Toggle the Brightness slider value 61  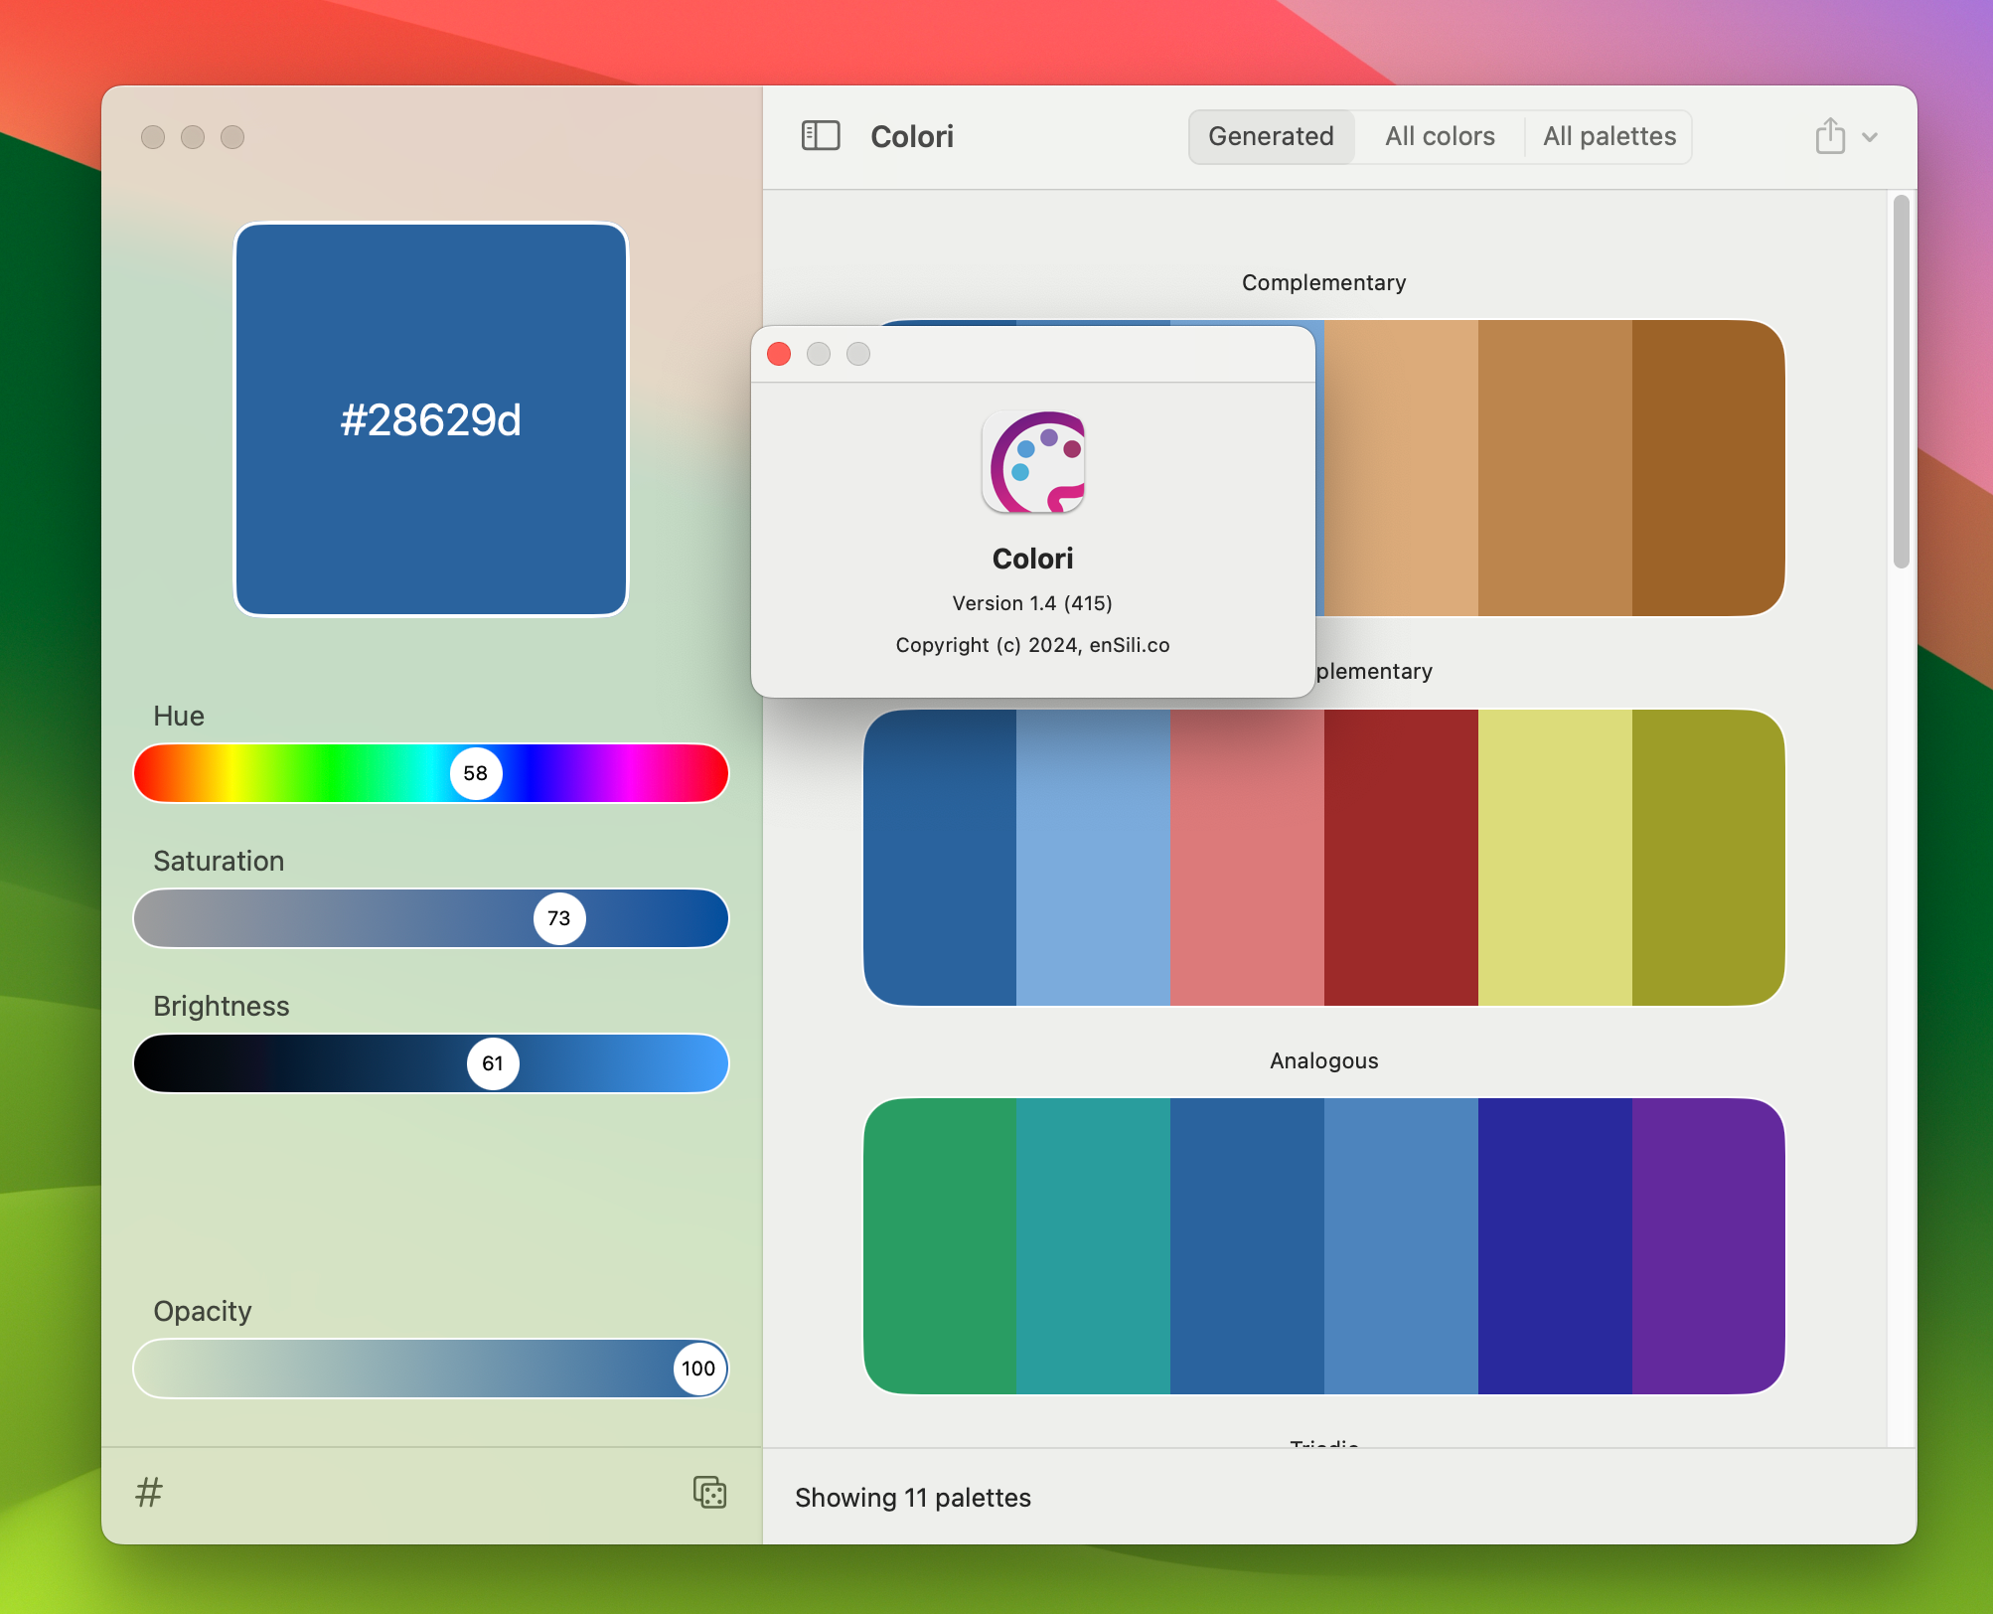[x=494, y=1060]
